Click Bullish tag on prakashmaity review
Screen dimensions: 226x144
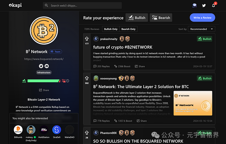(x=204, y=39)
